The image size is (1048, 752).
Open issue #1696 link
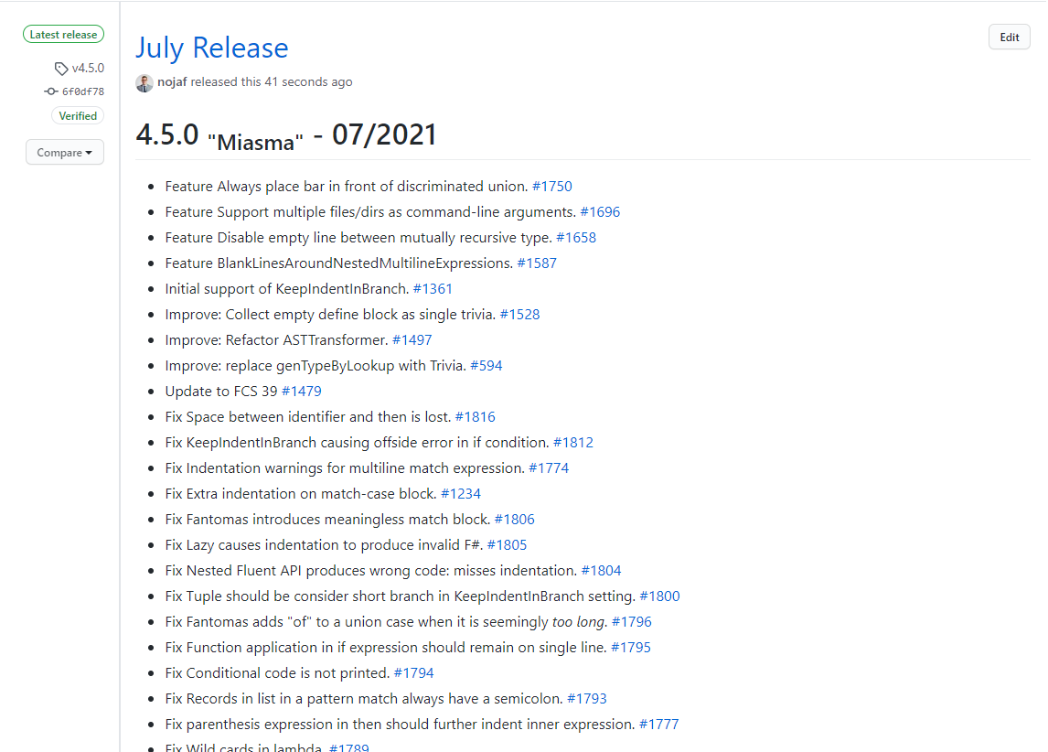600,212
